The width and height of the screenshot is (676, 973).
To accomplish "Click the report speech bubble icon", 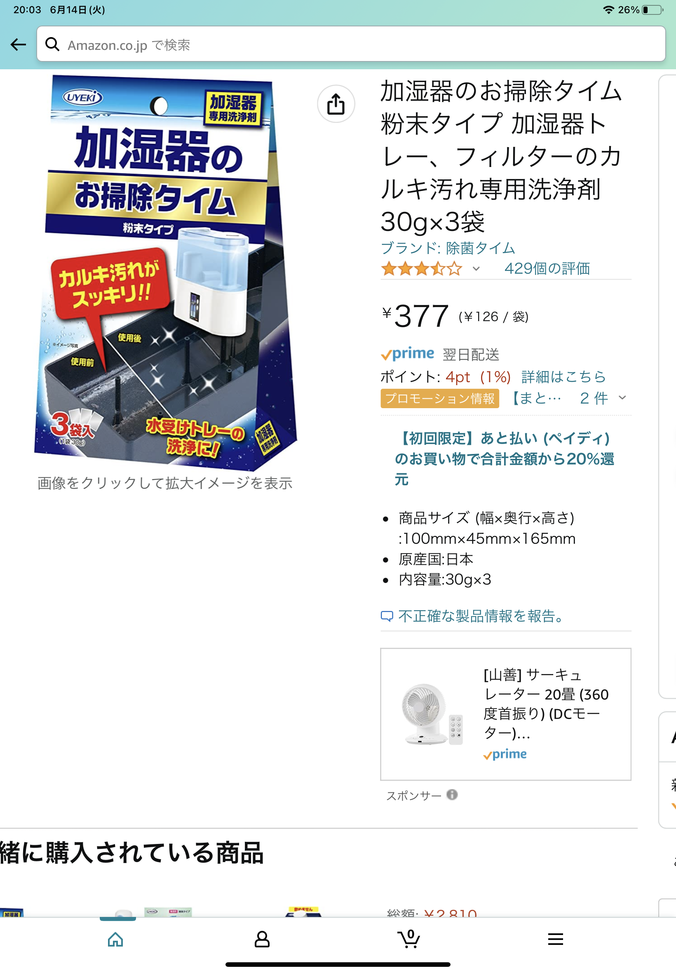I will click(x=387, y=616).
